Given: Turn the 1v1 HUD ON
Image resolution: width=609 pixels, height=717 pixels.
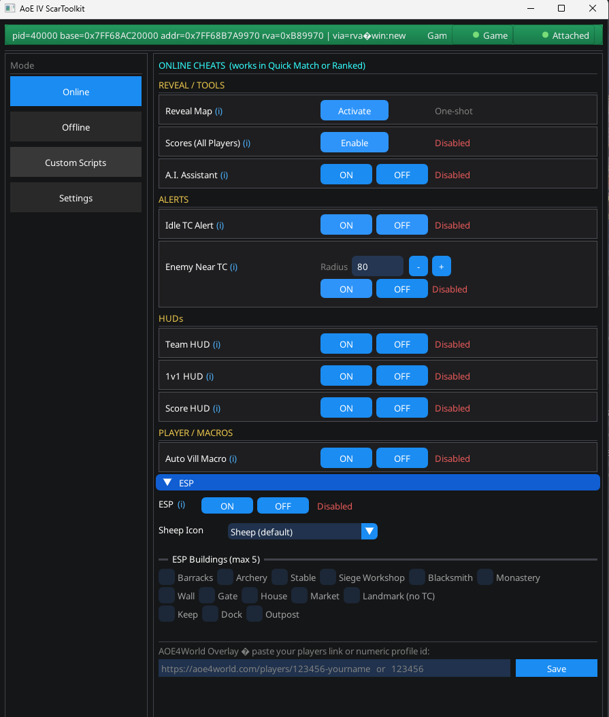Looking at the screenshot, I should tap(346, 376).
